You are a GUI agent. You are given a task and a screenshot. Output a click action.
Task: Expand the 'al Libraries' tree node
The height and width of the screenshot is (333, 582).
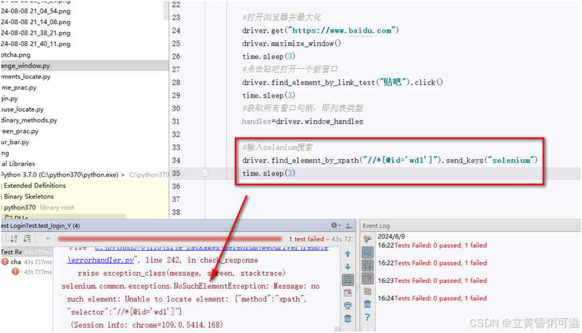point(18,164)
